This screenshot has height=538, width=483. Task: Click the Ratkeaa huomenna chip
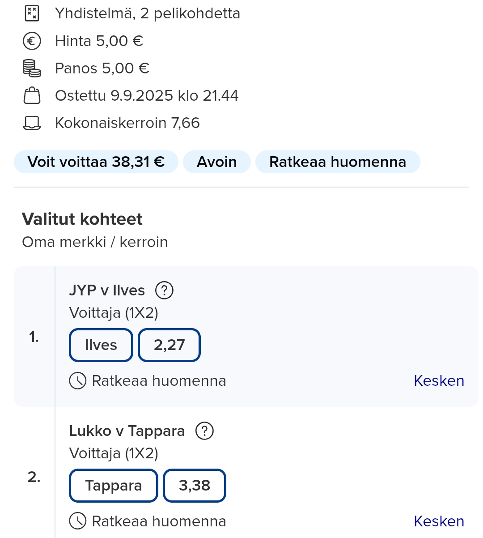338,162
